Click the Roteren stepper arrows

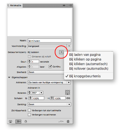tap(29, 93)
